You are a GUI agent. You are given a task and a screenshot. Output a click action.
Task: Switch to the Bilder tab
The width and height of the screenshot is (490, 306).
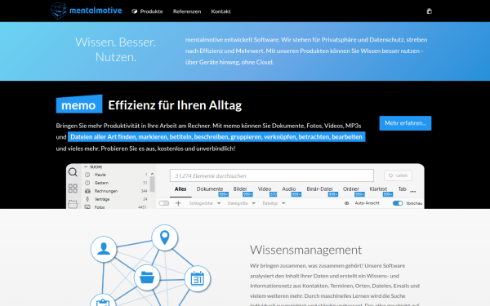click(x=240, y=189)
